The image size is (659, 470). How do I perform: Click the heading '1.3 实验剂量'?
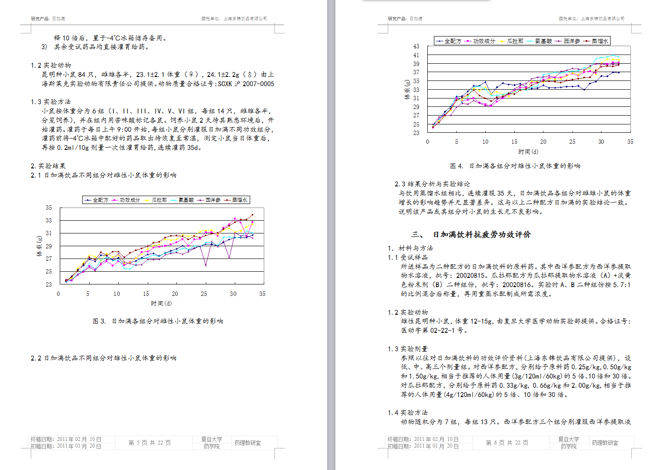pos(408,349)
